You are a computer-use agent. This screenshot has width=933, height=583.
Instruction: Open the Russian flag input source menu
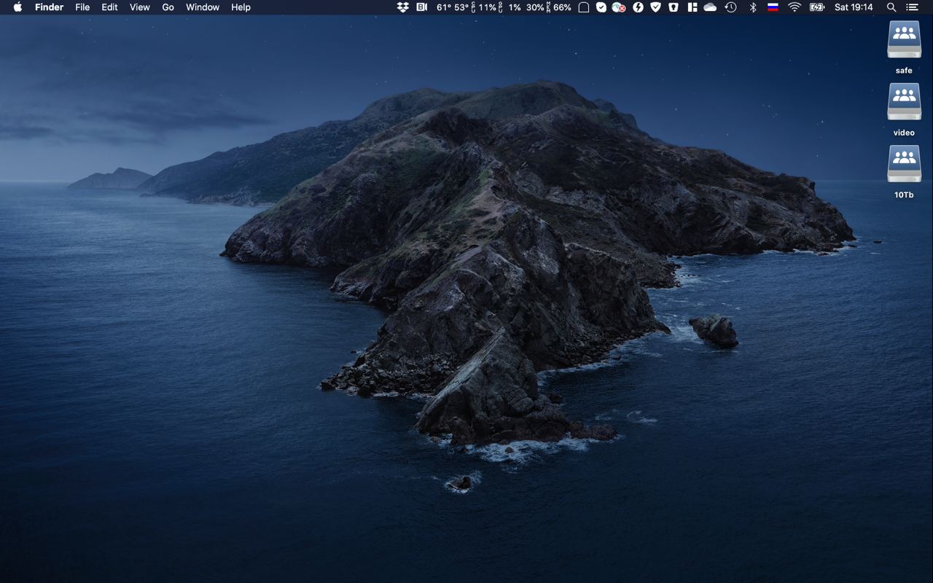point(773,7)
